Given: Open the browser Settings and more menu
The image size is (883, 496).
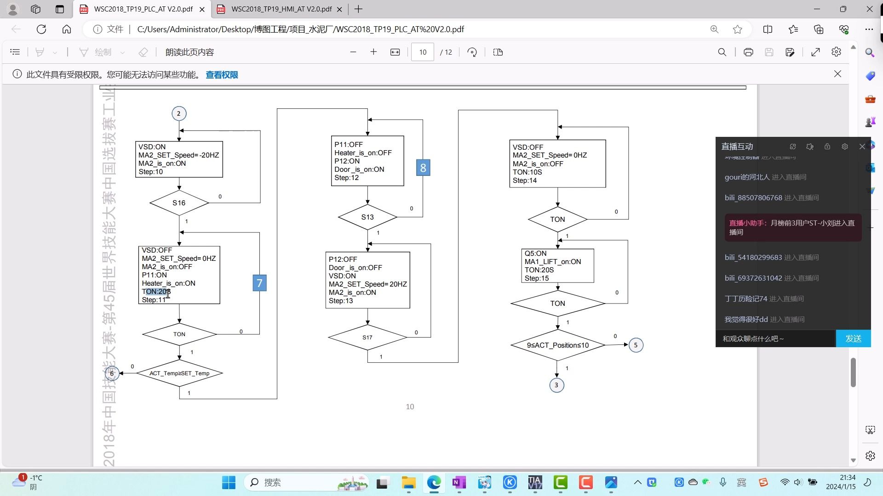Looking at the screenshot, I should coord(869,29).
